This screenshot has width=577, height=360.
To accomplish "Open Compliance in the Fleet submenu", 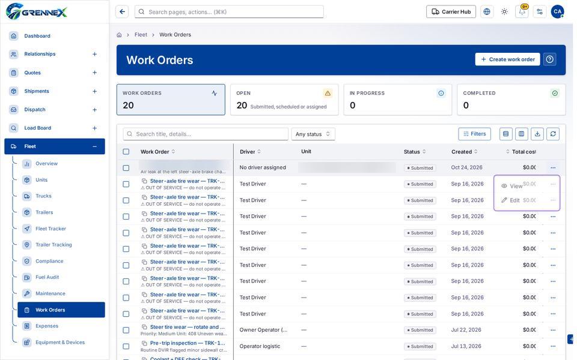I will coord(49,261).
